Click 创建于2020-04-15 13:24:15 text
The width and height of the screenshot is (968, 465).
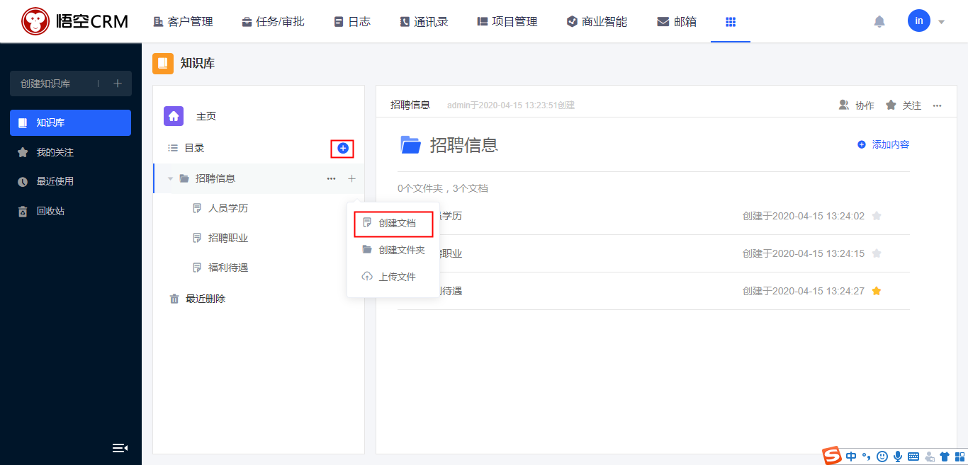click(804, 253)
